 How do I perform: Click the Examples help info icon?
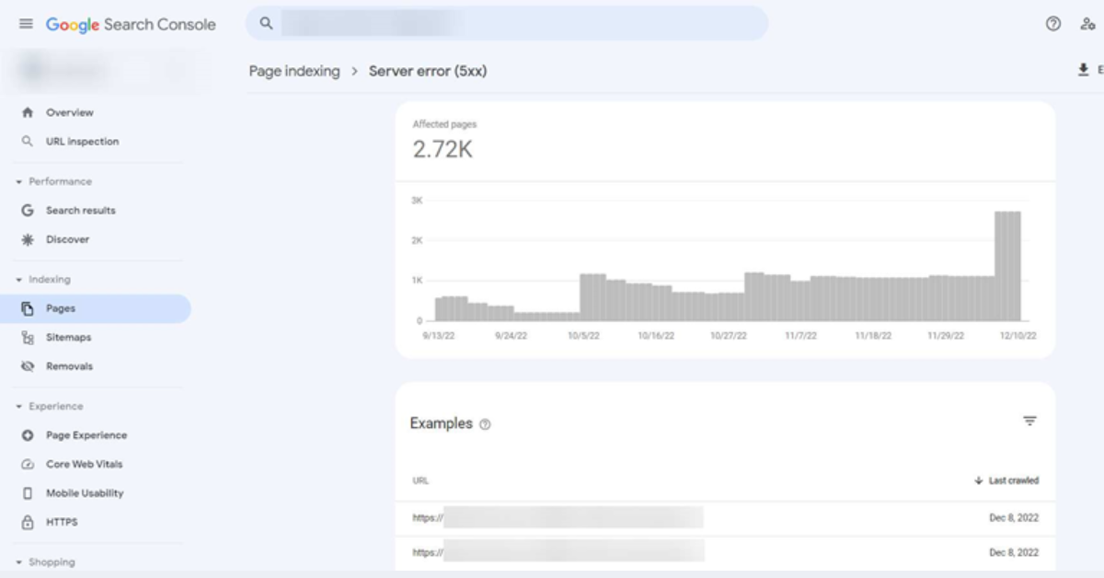[x=485, y=424]
